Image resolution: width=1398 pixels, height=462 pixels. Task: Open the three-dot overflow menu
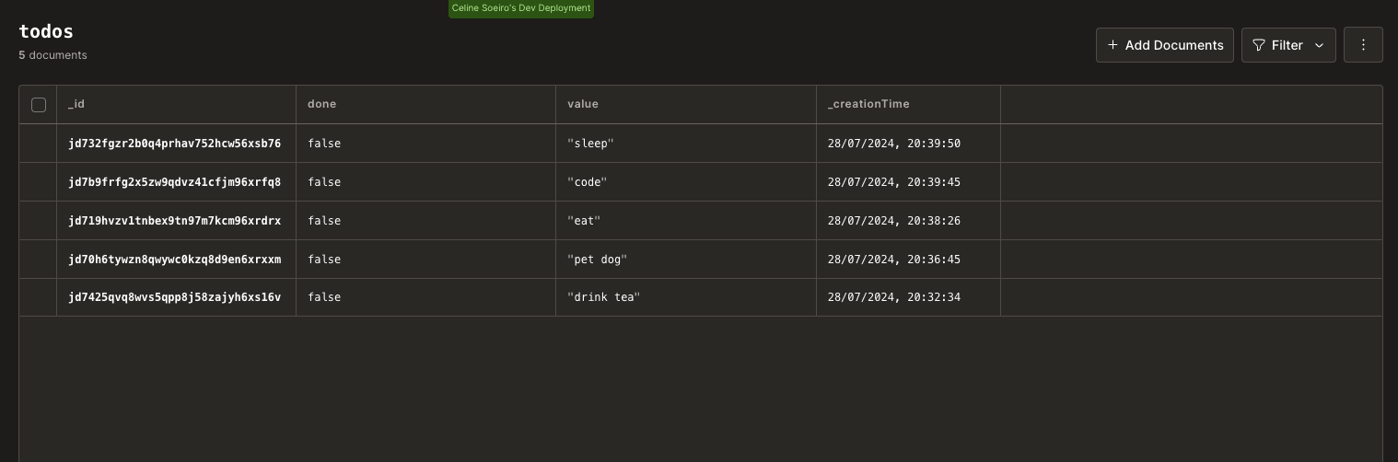point(1363,45)
